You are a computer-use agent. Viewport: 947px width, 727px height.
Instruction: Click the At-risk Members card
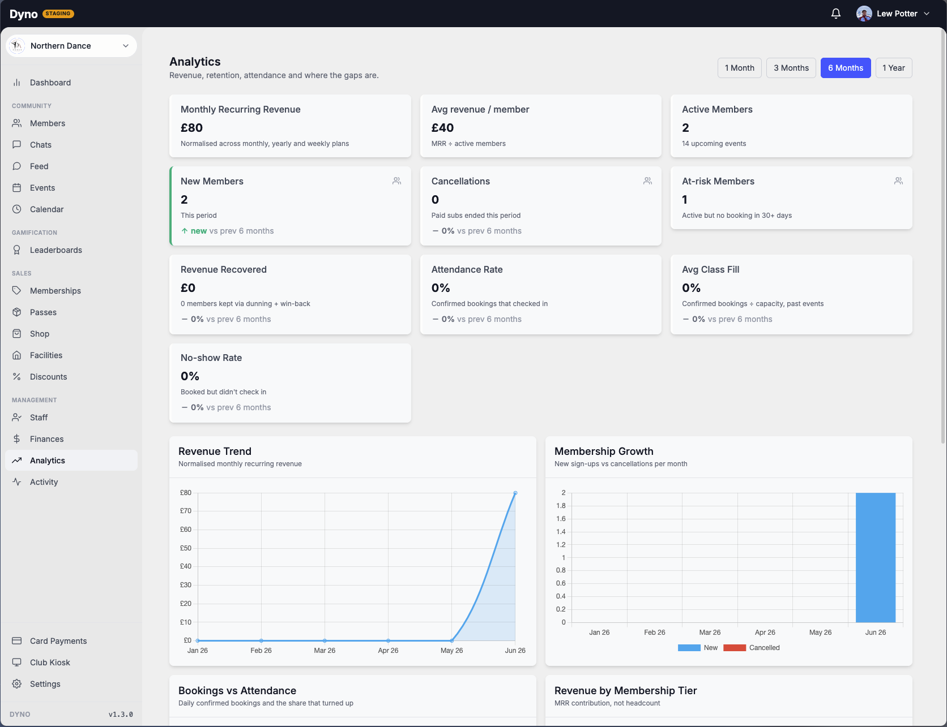tap(791, 197)
